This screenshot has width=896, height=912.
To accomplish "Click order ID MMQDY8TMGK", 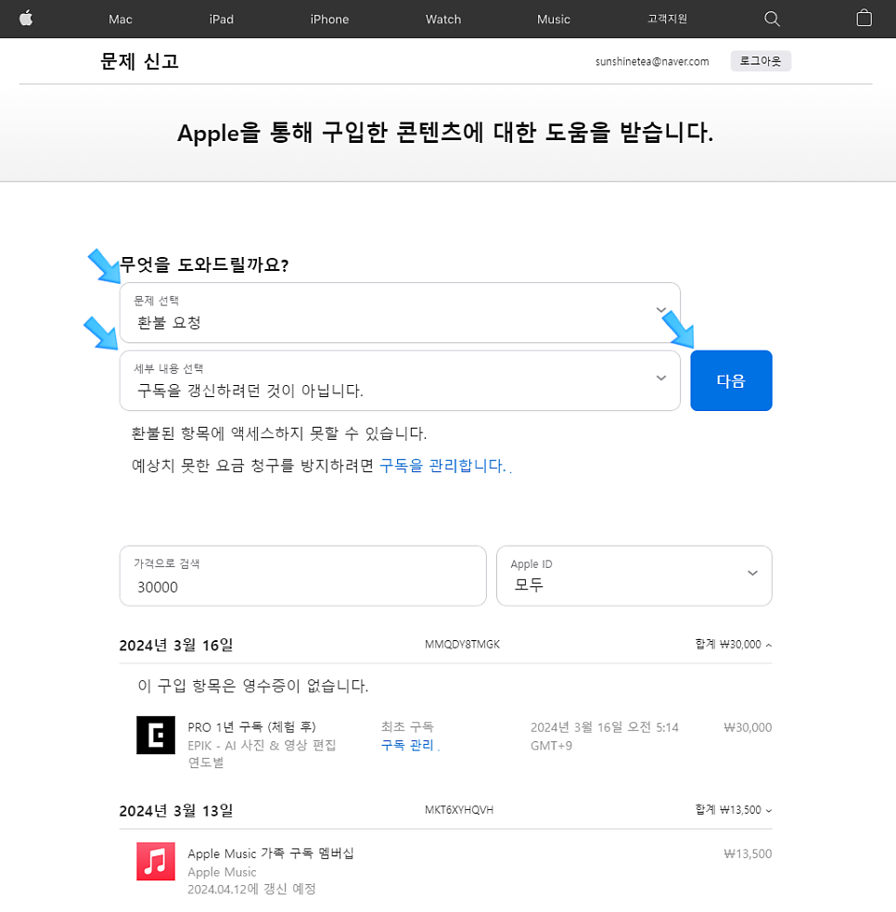I will (462, 645).
